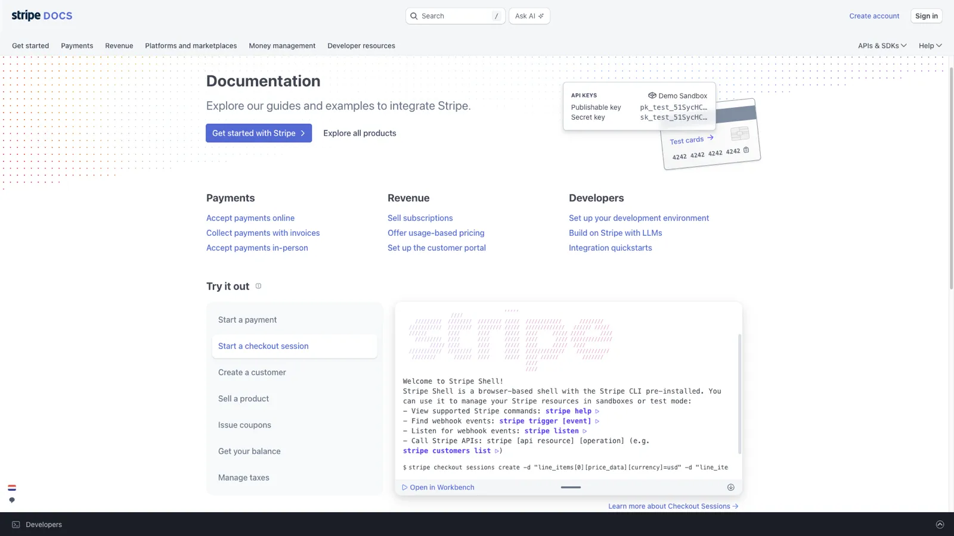Click the Stripe Shell vertical scrollbar
The height and width of the screenshot is (536, 954).
[x=739, y=394]
